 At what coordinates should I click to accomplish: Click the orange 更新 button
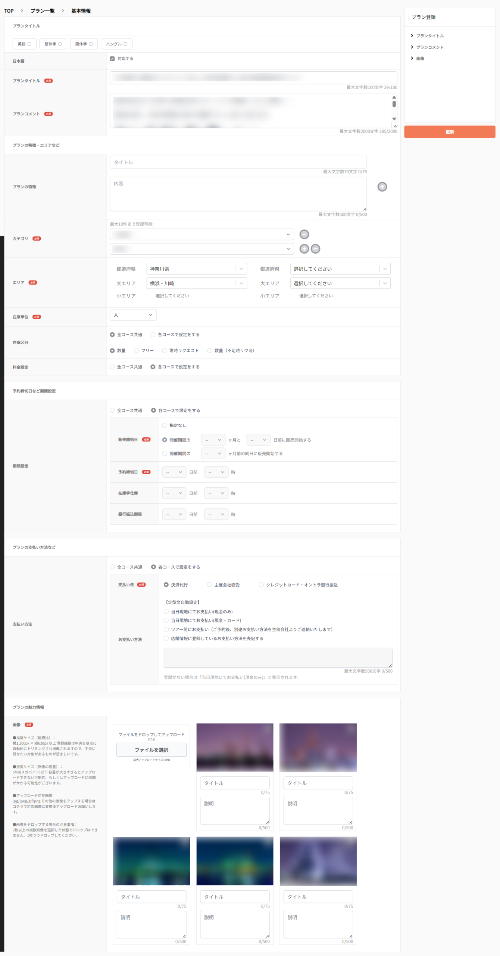coord(449,132)
